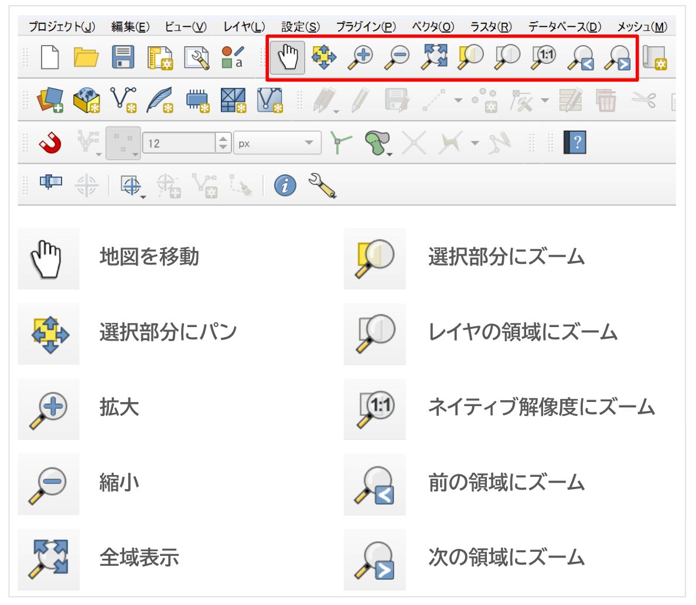Create a new SpatiaLite layer (feather icon)
This screenshot has height=605, width=696.
pos(160,99)
